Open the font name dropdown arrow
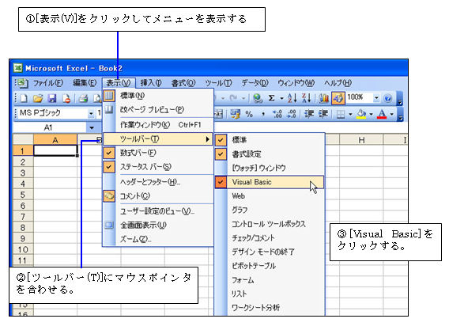 click(x=91, y=113)
